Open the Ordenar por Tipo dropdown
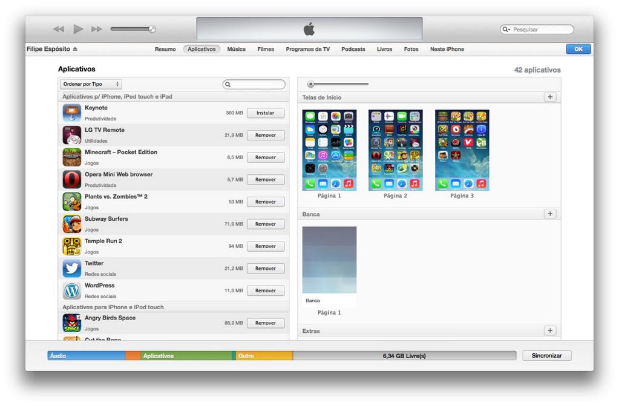Viewport: 619px width, 406px height. click(x=91, y=84)
